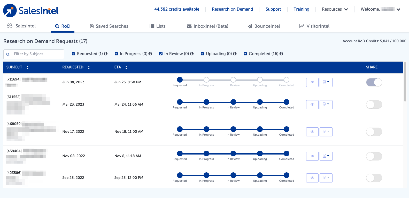Click Account RoD Credits 5,841 / 100,000 text

pyautogui.click(x=374, y=41)
